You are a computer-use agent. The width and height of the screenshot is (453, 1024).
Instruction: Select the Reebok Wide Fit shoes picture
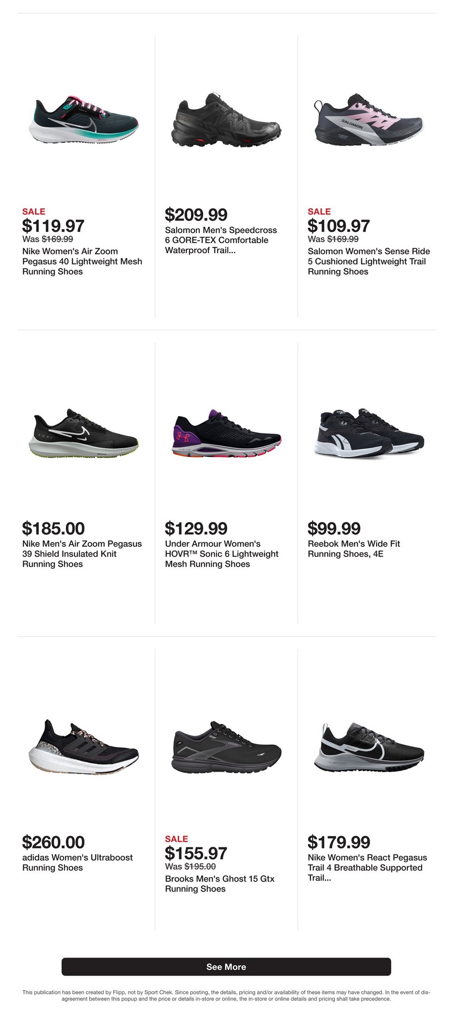369,433
